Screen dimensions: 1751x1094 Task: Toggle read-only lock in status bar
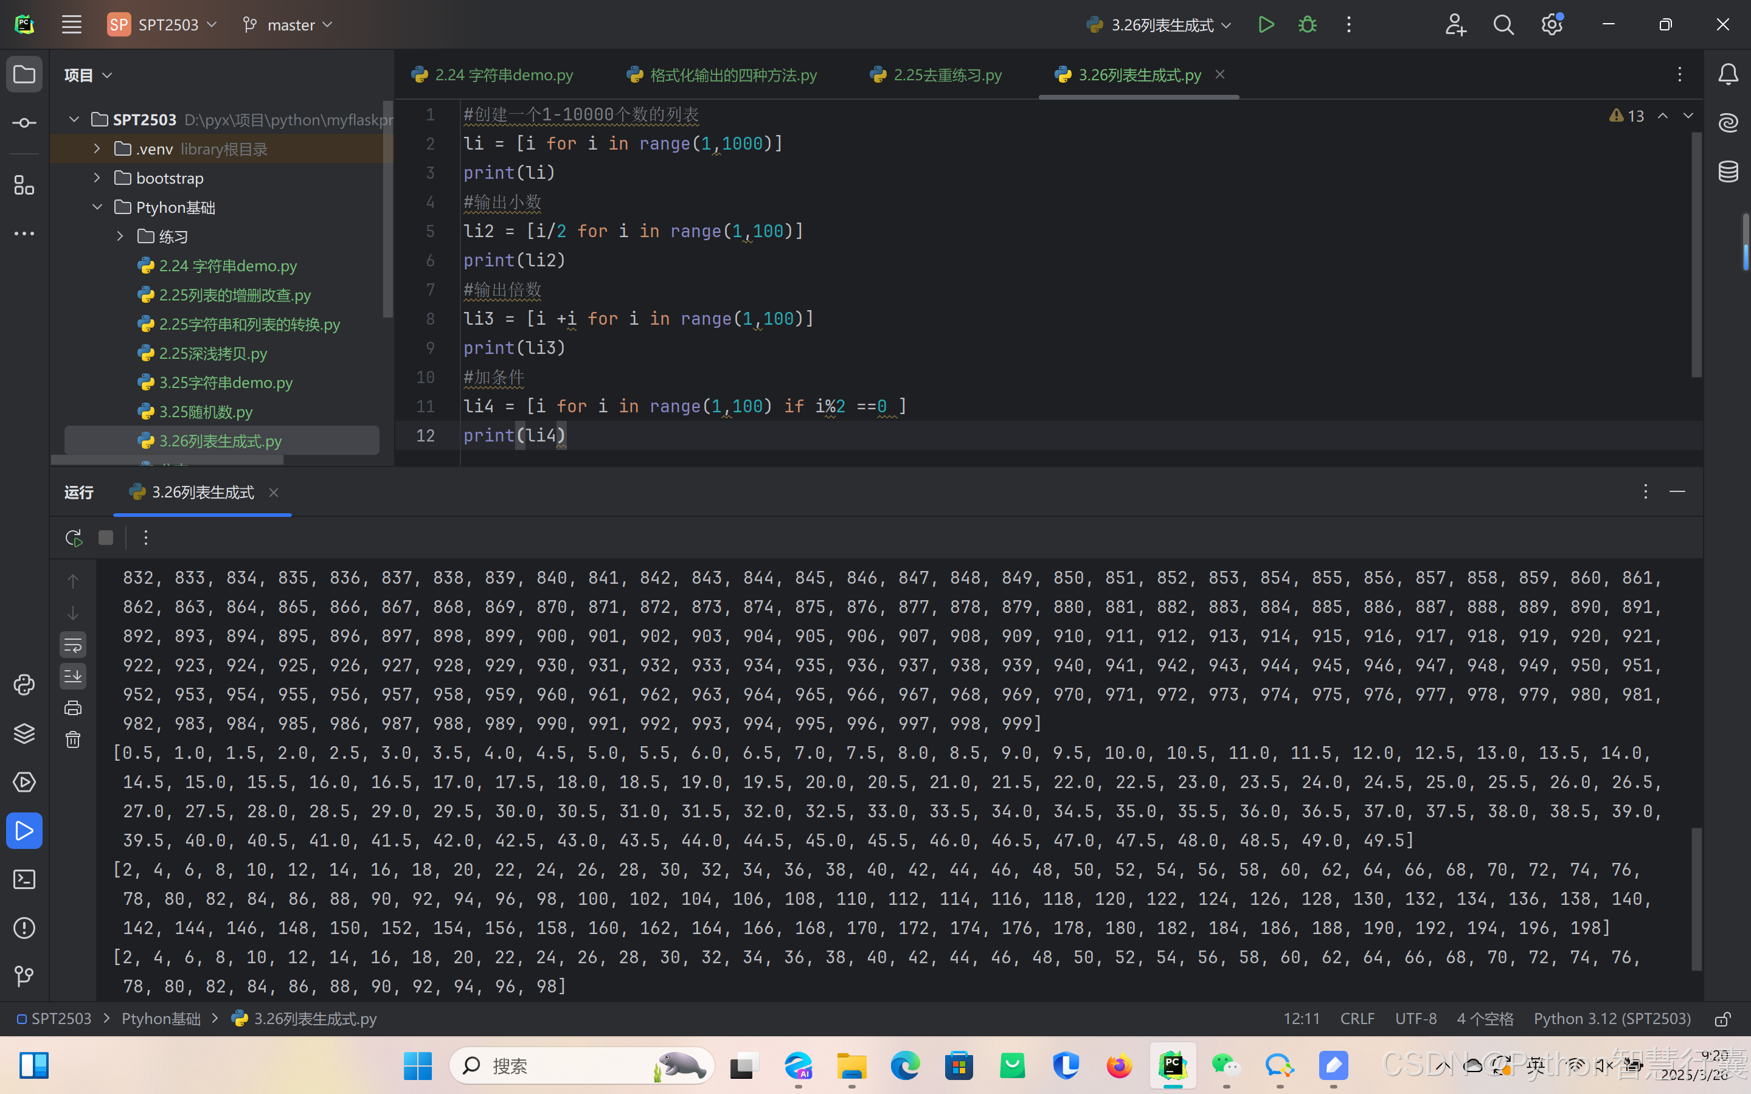pos(1722,1019)
